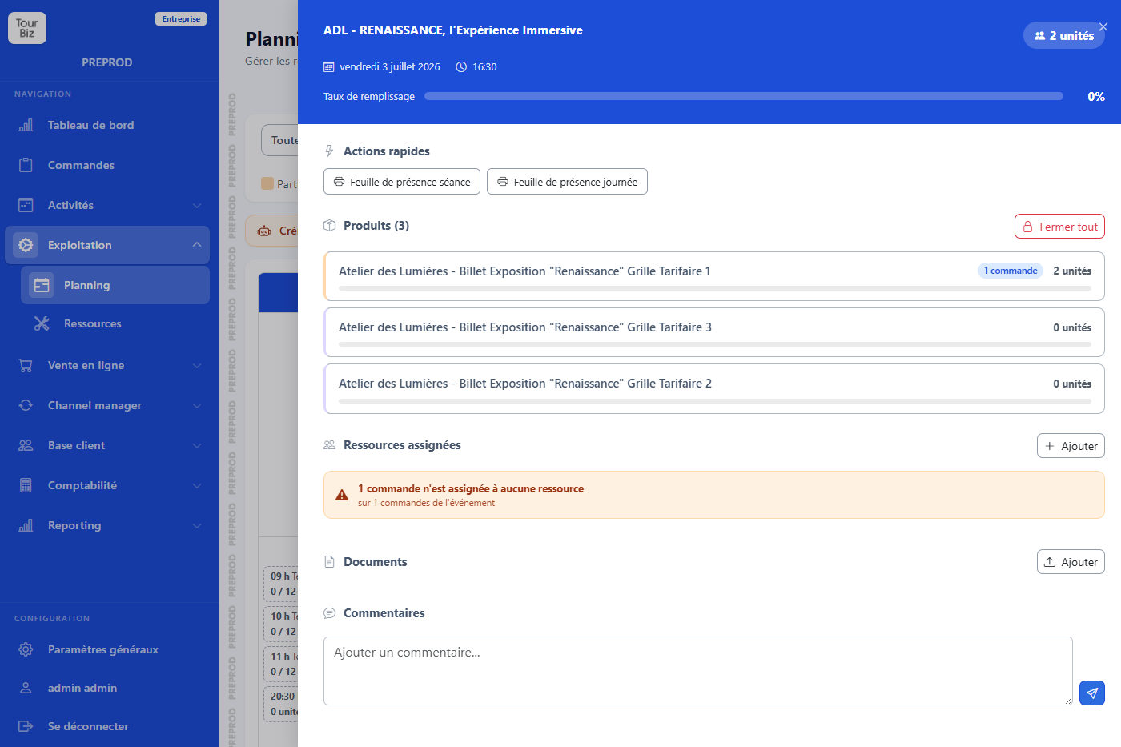Click the unassigned commande warning banner
The image size is (1121, 747).
click(x=714, y=495)
